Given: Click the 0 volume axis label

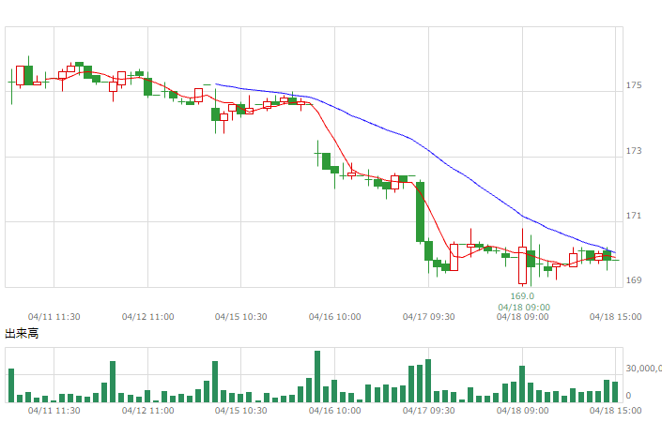Looking at the screenshot, I should 628,396.
